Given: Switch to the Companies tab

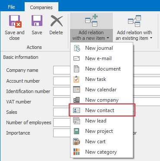Looking at the screenshot, I should coord(42,7).
